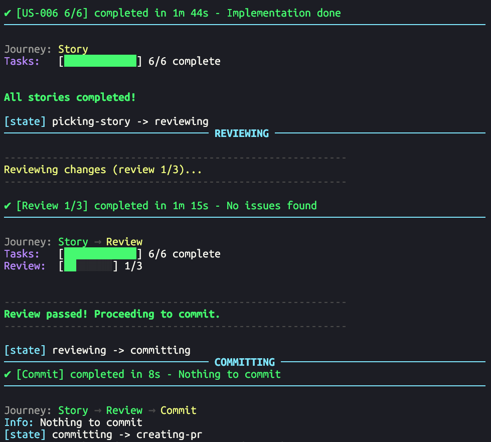Image resolution: width=491 pixels, height=442 pixels.
Task: Click the 'Reviewing changes (review 1/3)...' line
Action: (103, 170)
